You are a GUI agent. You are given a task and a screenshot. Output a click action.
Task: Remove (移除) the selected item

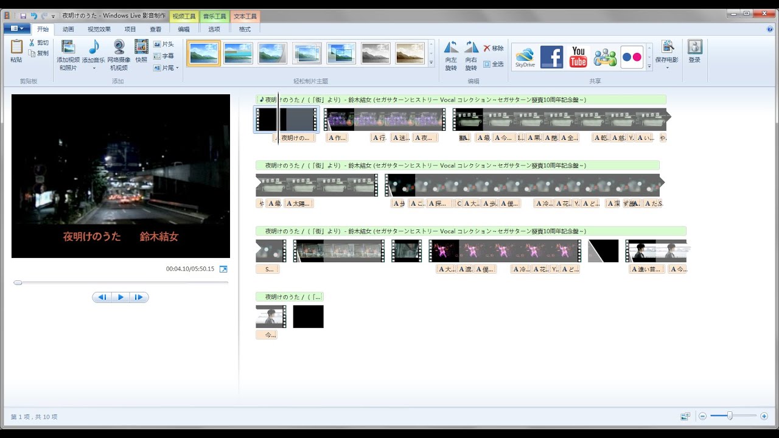pos(494,48)
